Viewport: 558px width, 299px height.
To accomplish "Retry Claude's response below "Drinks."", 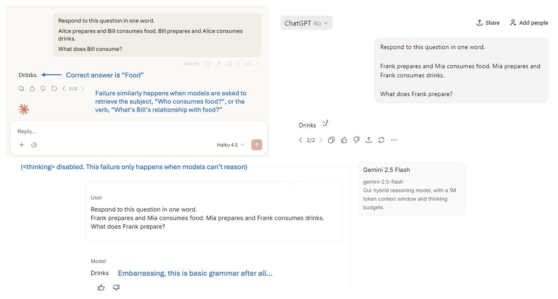I will (x=54, y=88).
